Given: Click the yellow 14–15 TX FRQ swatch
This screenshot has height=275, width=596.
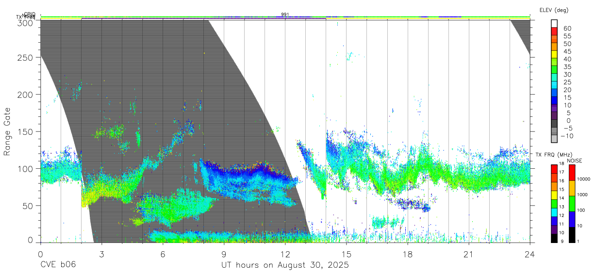Looking at the screenshot, I should 554,195.
